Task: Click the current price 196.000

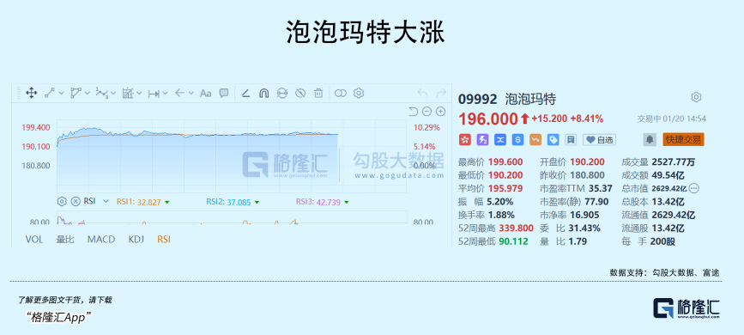Action: tap(487, 119)
